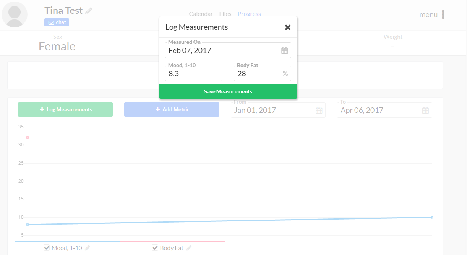Open the To date calendar icon
The width and height of the screenshot is (467, 255).
(425, 110)
